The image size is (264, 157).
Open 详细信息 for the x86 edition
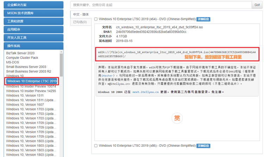pos(203,146)
